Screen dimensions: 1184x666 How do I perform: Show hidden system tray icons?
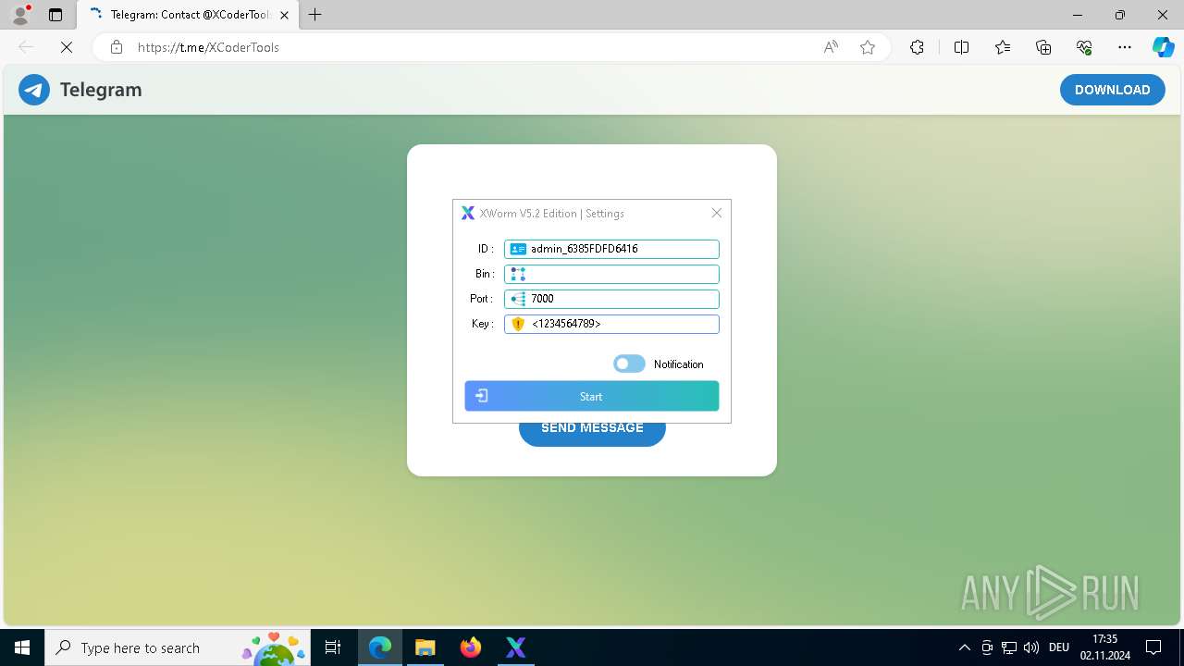click(x=964, y=647)
